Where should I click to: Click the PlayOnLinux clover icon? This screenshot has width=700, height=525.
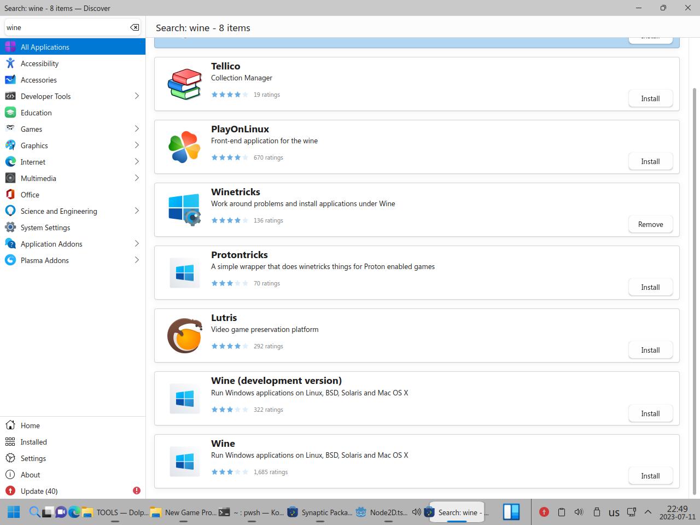[184, 147]
